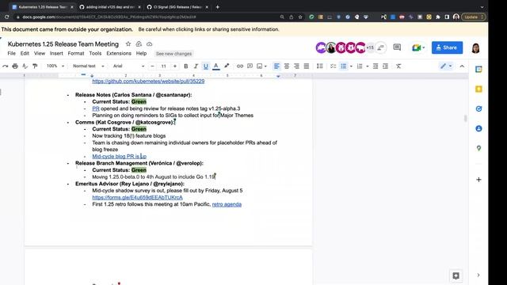Open the editing mode pencil dropdown
Image resolution: width=507 pixels, height=285 pixels.
click(446, 66)
